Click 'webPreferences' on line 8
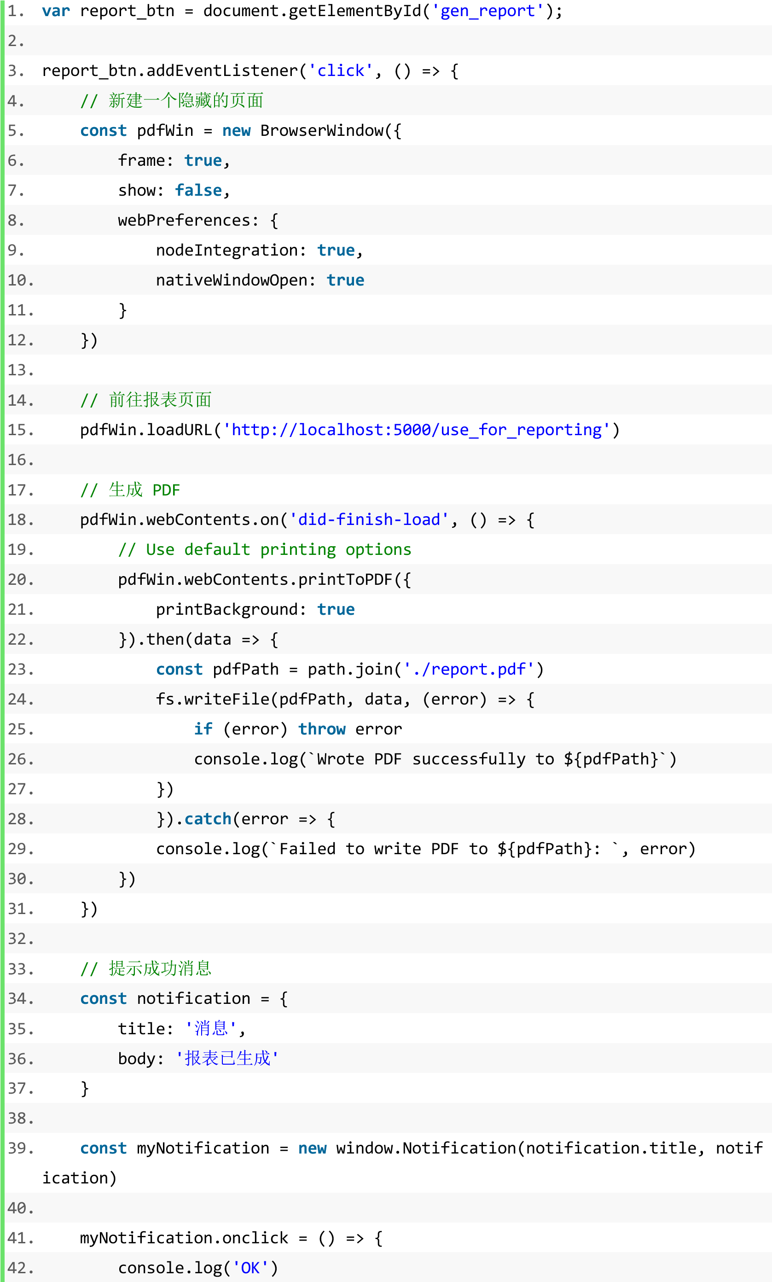The width and height of the screenshot is (772, 1282). (184, 221)
